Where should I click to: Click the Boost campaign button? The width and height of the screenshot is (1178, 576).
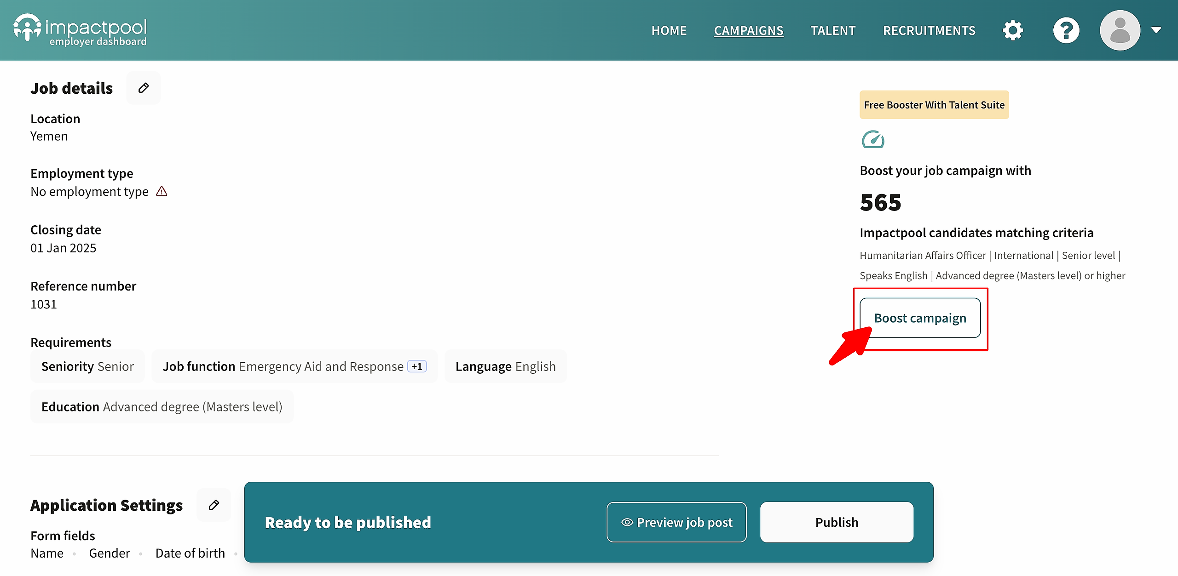(920, 318)
